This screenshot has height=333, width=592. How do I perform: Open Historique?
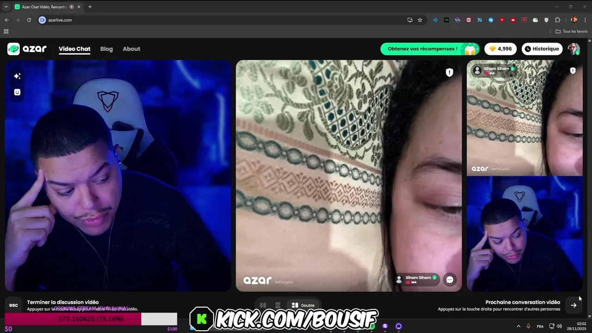click(x=542, y=49)
